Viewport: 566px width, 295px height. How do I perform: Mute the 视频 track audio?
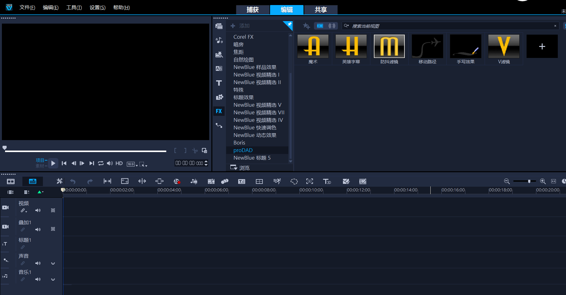coord(38,210)
